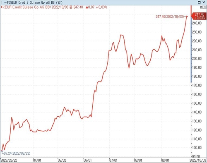
Task: Click the 09/01 date axis label
Action: (x=165, y=161)
